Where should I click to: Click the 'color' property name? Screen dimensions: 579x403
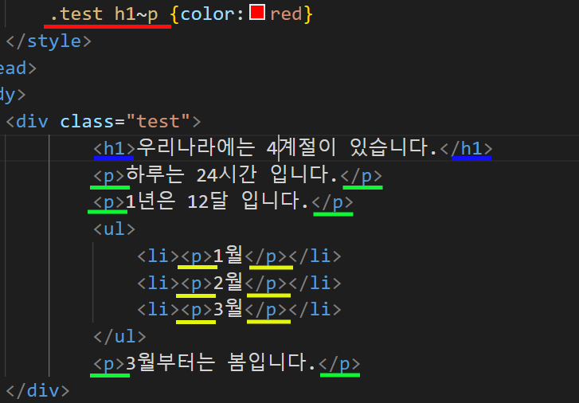[208, 14]
